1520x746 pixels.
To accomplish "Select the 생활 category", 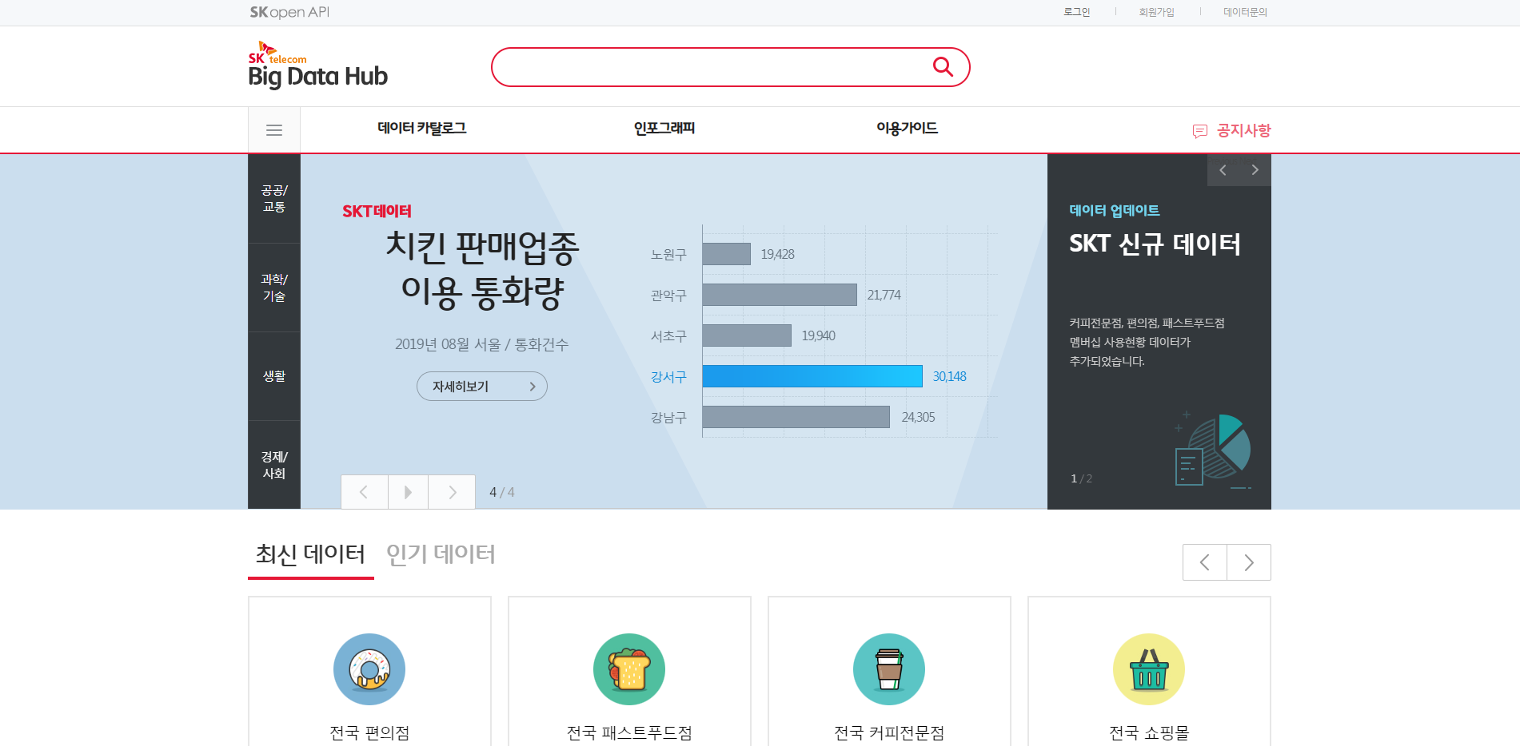I will tap(274, 376).
